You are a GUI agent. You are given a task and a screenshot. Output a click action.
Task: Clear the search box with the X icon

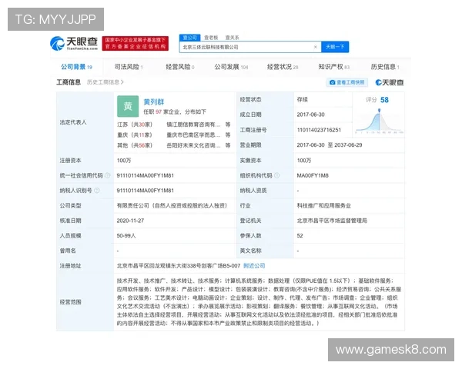(315, 47)
